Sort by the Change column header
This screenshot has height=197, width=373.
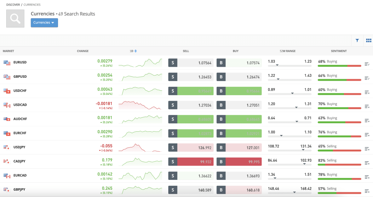pyautogui.click(x=83, y=51)
